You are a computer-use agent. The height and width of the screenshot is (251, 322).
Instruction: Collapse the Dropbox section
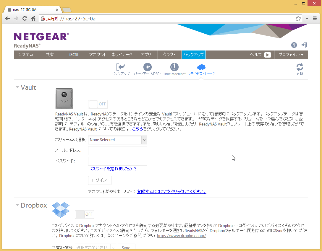coord(18,205)
